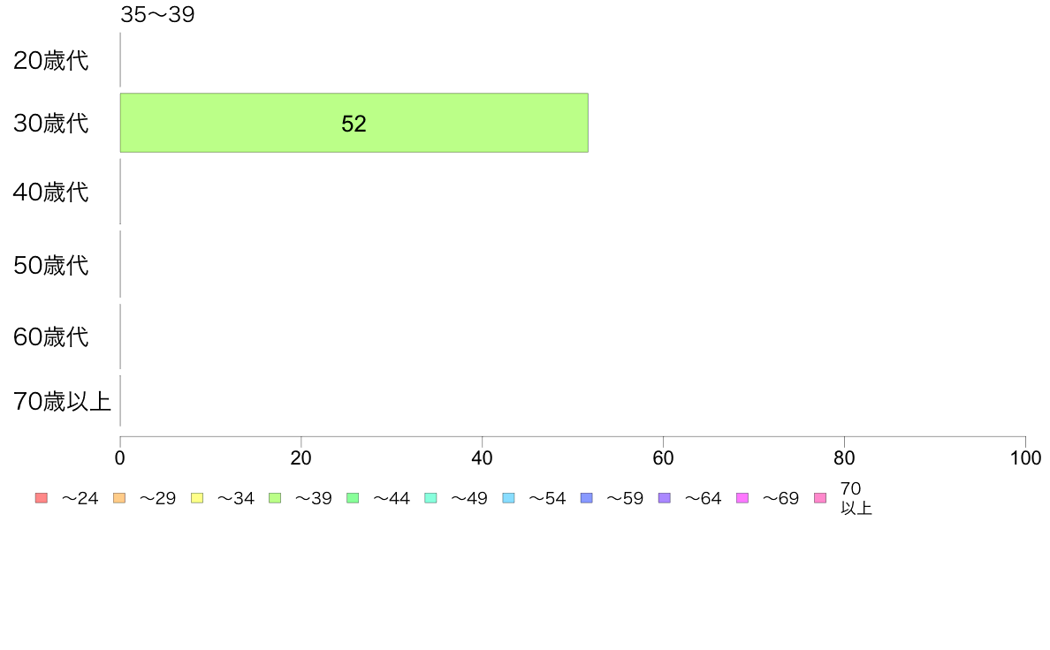The image size is (1050, 650).
Task: Toggle the green ~44 legend swatch
Action: click(x=353, y=498)
